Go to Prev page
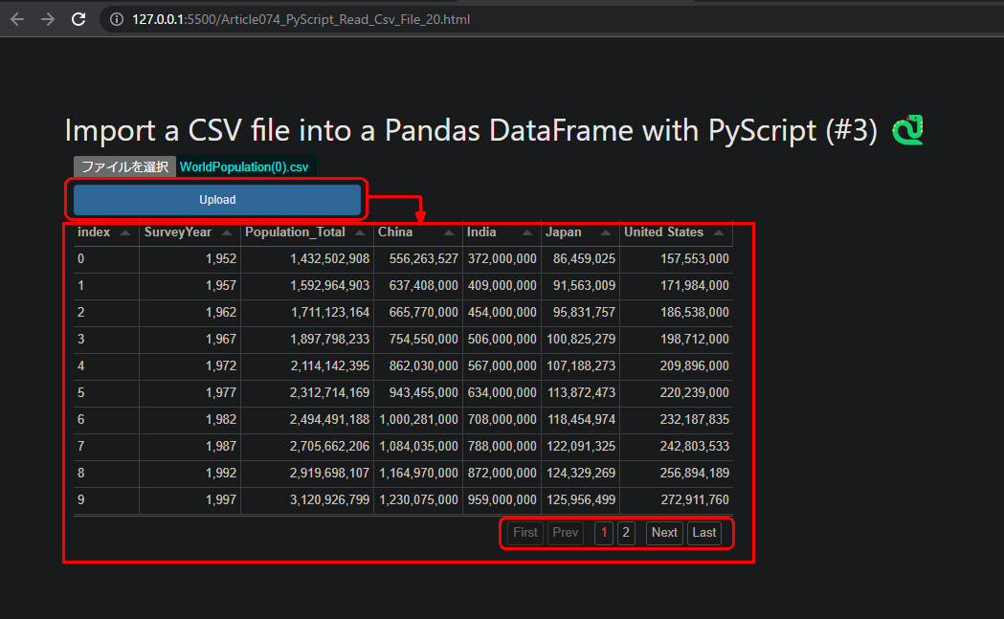Screen dimensions: 1004x619 pos(566,533)
